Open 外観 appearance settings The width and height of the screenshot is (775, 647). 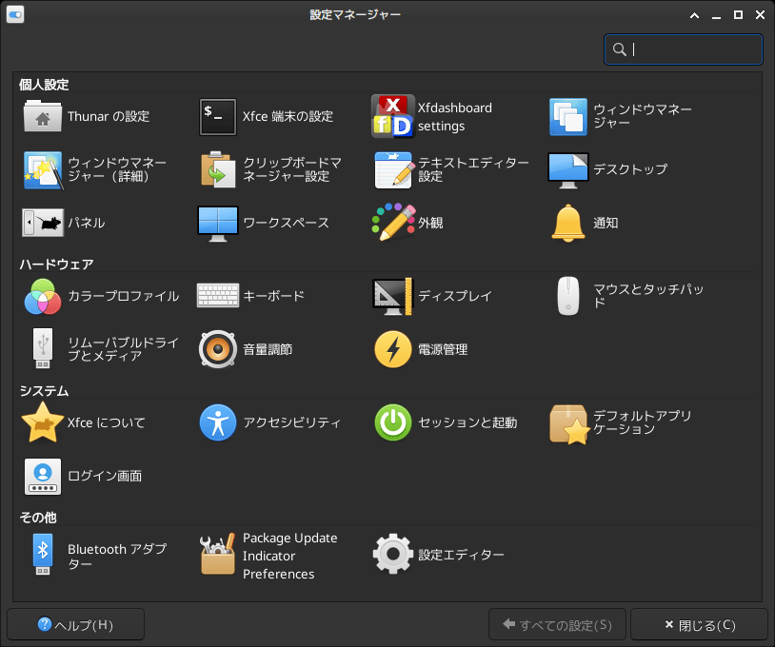(x=392, y=223)
